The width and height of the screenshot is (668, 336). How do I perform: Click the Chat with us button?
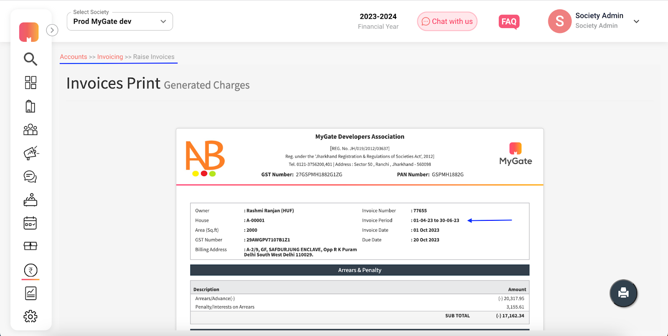447,21
